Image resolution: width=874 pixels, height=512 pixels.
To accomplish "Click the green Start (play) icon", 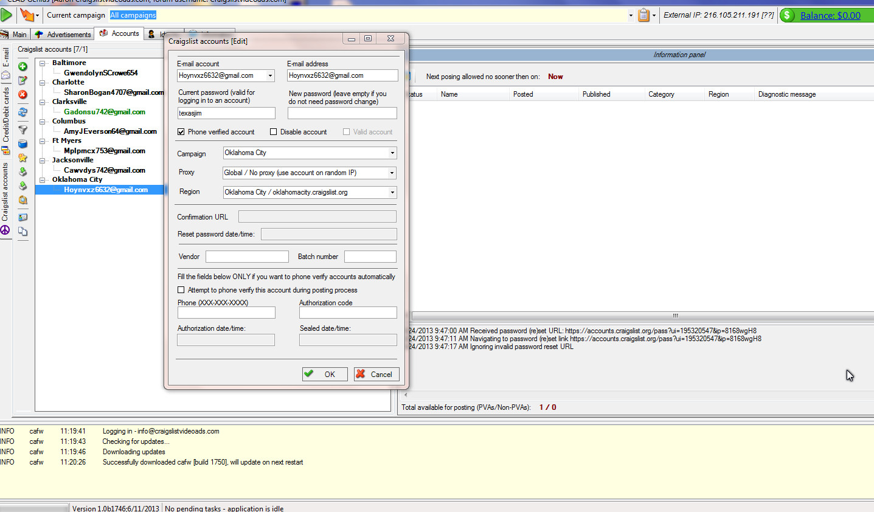I will coord(7,14).
